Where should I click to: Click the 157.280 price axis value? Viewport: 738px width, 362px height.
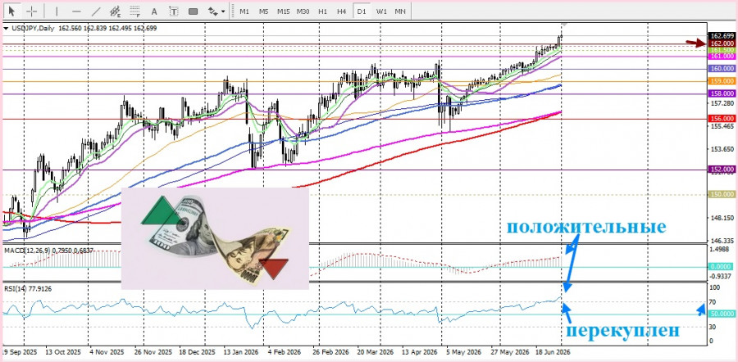point(722,103)
